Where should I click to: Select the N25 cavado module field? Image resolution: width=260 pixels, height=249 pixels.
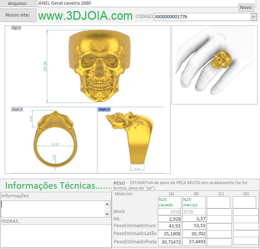point(170,202)
